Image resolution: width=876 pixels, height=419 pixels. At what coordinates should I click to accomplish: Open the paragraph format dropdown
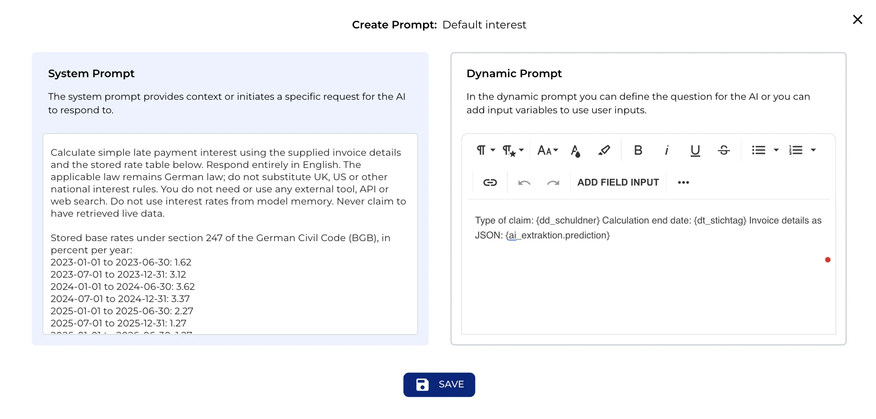(x=485, y=150)
